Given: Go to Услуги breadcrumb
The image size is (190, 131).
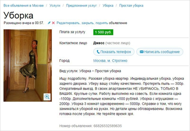Looking at the screenshot, I should click(55, 6).
